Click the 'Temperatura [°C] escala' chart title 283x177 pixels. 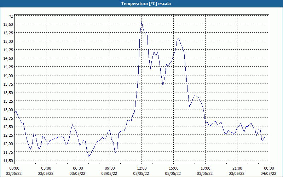tap(146, 4)
